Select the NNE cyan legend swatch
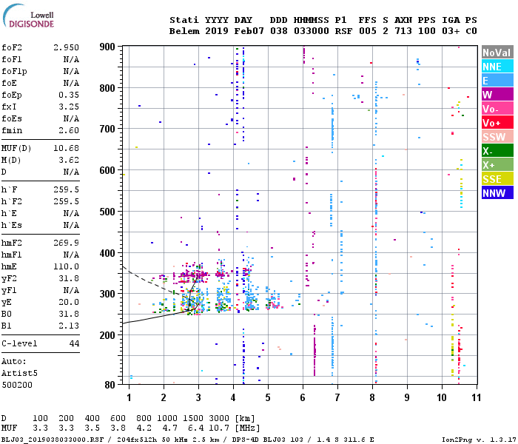The height and width of the screenshot is (444, 518). [497, 67]
